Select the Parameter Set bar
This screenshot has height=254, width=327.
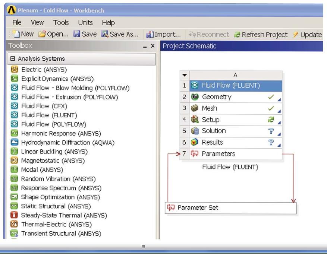point(231,208)
